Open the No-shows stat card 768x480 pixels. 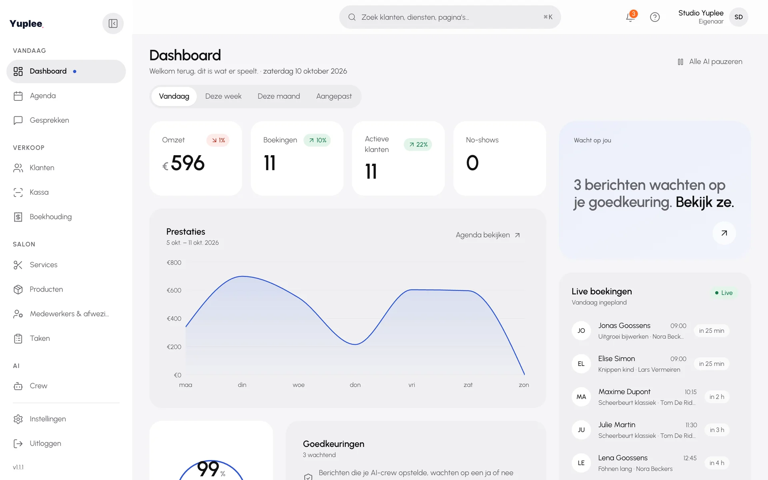click(x=500, y=158)
